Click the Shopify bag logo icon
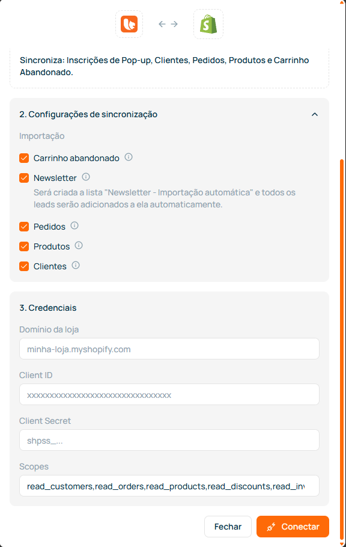346x547 pixels. pyautogui.click(x=208, y=24)
